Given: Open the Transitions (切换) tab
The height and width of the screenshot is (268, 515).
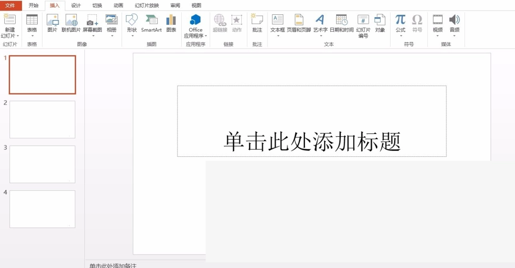Looking at the screenshot, I should (97, 5).
